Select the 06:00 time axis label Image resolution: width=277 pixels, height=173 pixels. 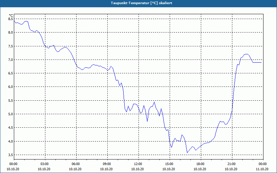click(75, 164)
